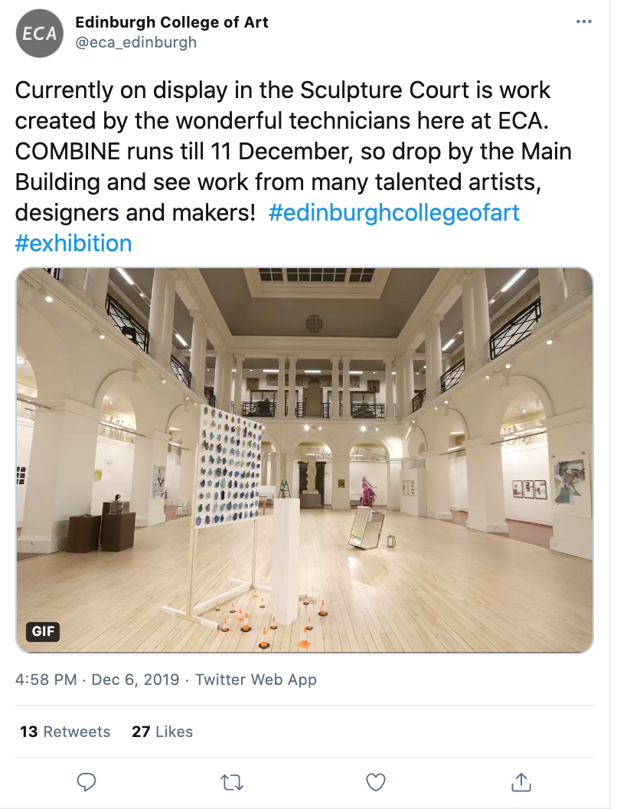The image size is (617, 809).
Task: Play the Sculpture Court GIF
Action: pyautogui.click(x=305, y=460)
